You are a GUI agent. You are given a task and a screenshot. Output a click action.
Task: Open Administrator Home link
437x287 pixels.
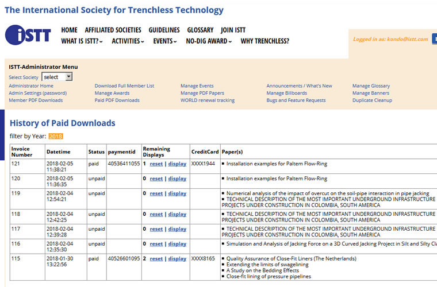pos(31,86)
